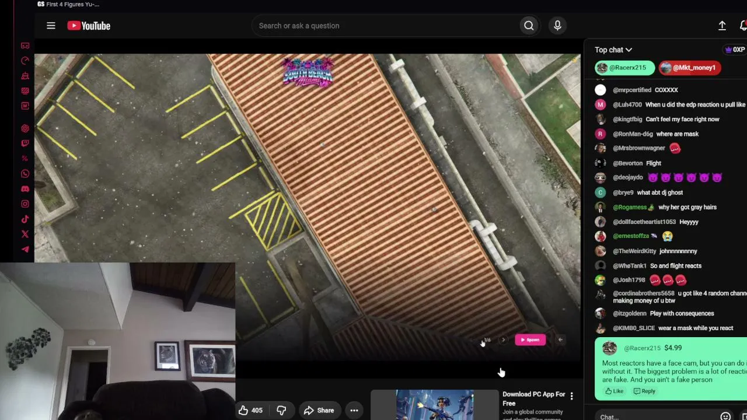Image resolution: width=747 pixels, height=420 pixels.
Task: Click @Josh1798 username in chat
Action: point(629,281)
